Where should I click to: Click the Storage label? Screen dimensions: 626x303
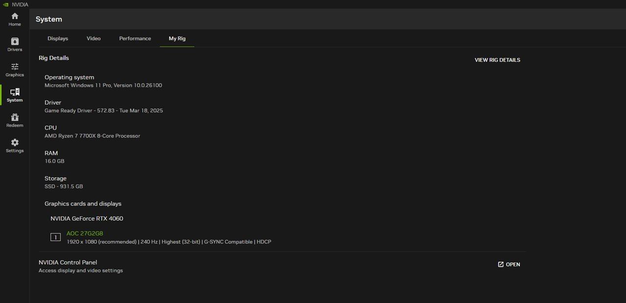55,178
